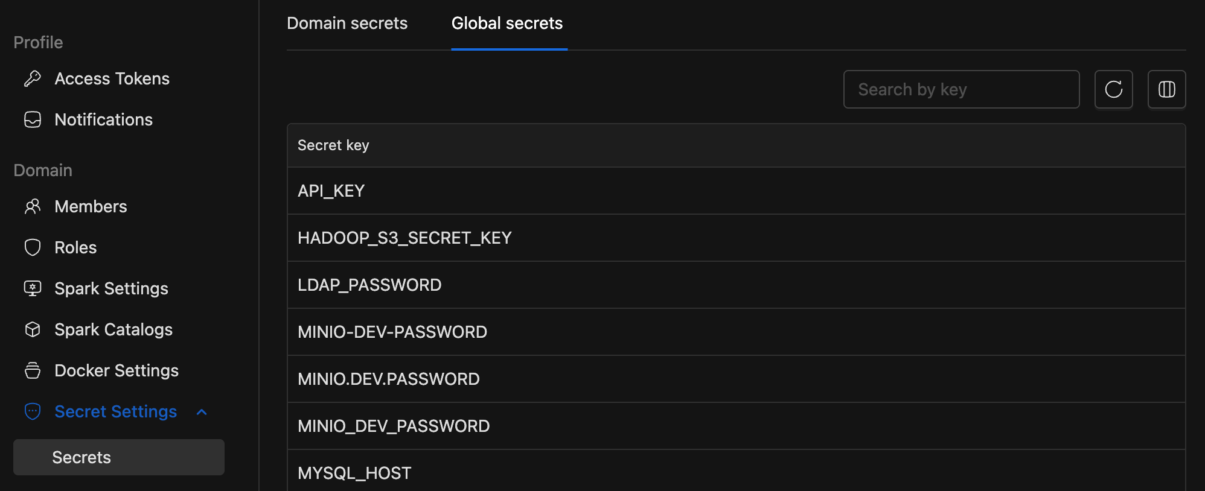Image resolution: width=1205 pixels, height=491 pixels.
Task: Select the LDAP_PASSWORD secret
Action: pyautogui.click(x=369, y=284)
